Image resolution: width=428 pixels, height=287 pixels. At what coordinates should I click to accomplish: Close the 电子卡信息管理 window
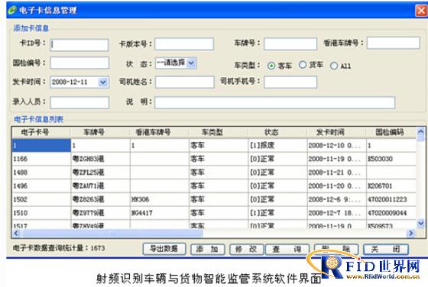(421, 11)
